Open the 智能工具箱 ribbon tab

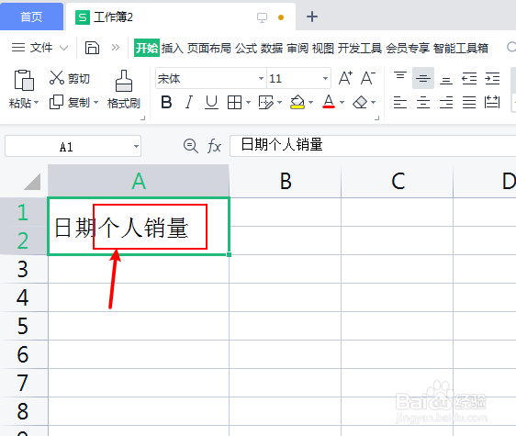coord(461,48)
